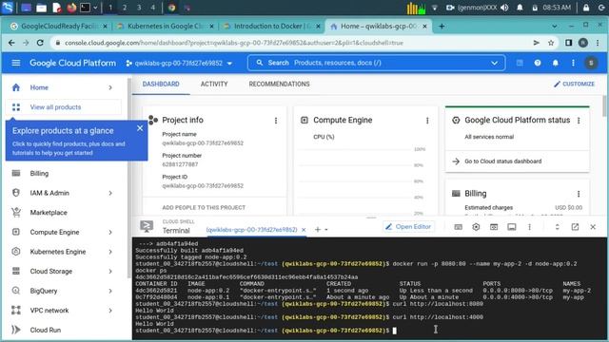Switch to workspace 2 in panel
Screen dimensions: 609x342
pyautogui.click(x=125, y=8)
